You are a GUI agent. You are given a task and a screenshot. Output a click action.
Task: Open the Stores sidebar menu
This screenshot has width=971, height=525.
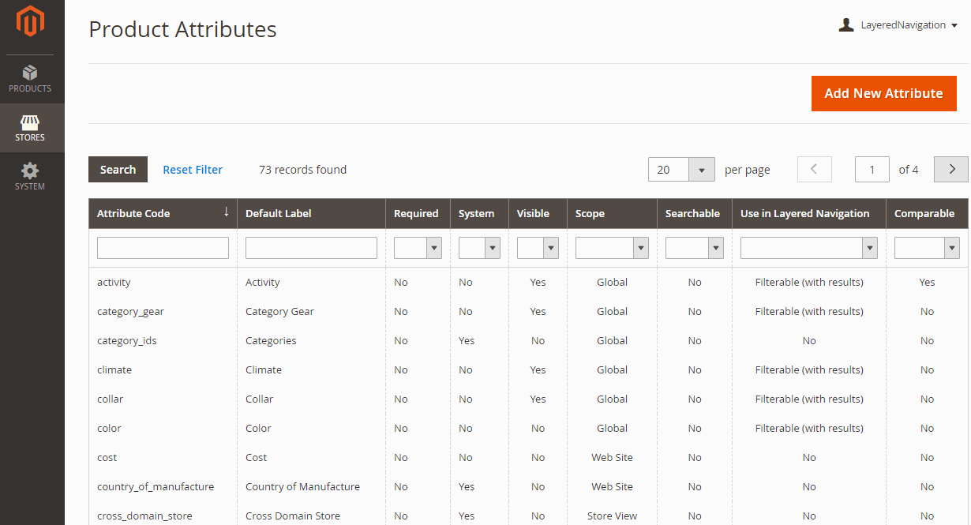point(30,128)
